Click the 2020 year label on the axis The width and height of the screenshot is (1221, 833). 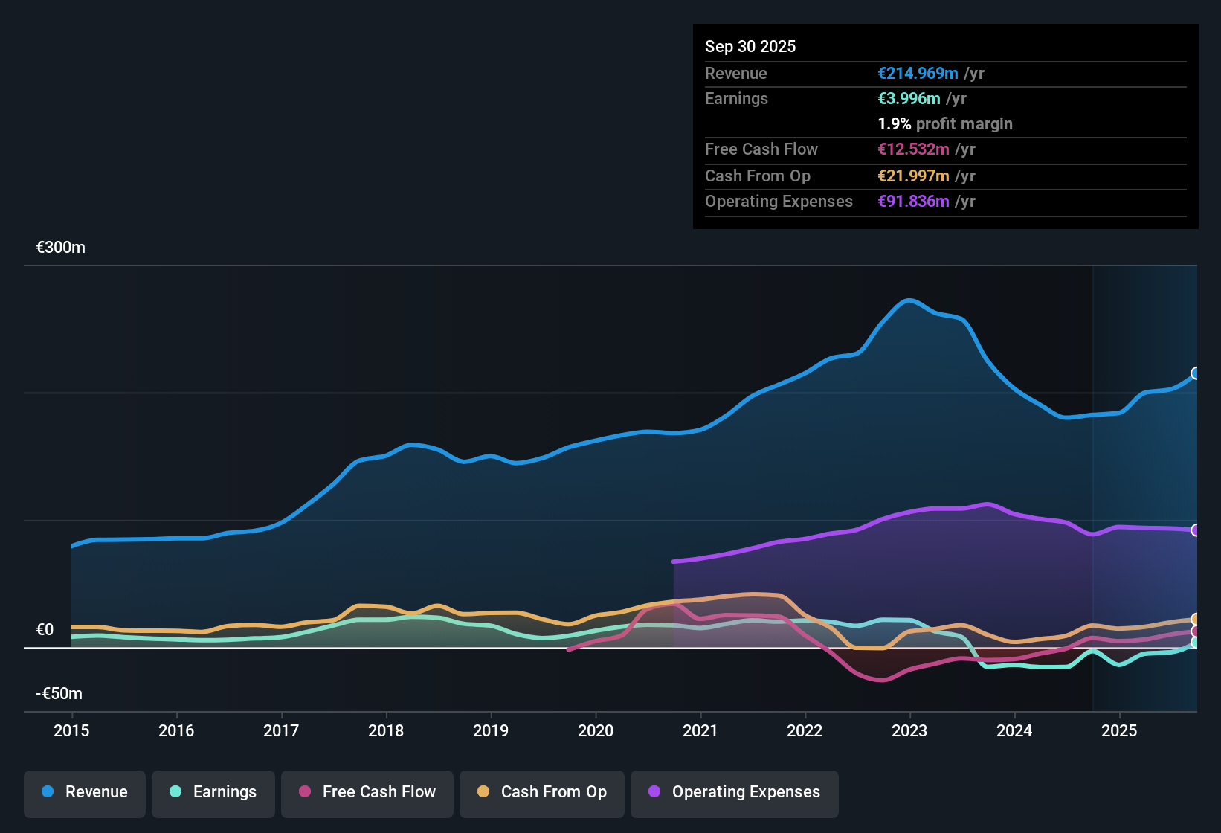[x=596, y=731]
